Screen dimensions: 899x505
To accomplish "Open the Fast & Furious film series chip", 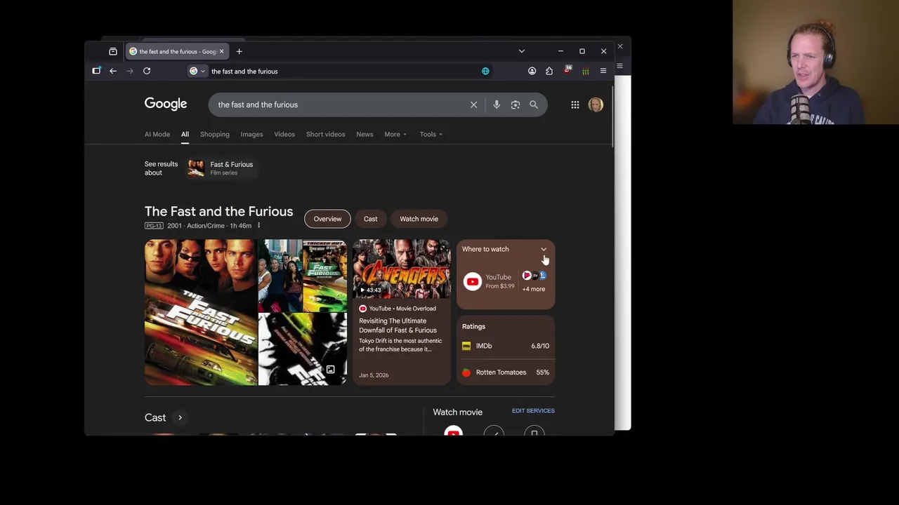I will tap(221, 168).
